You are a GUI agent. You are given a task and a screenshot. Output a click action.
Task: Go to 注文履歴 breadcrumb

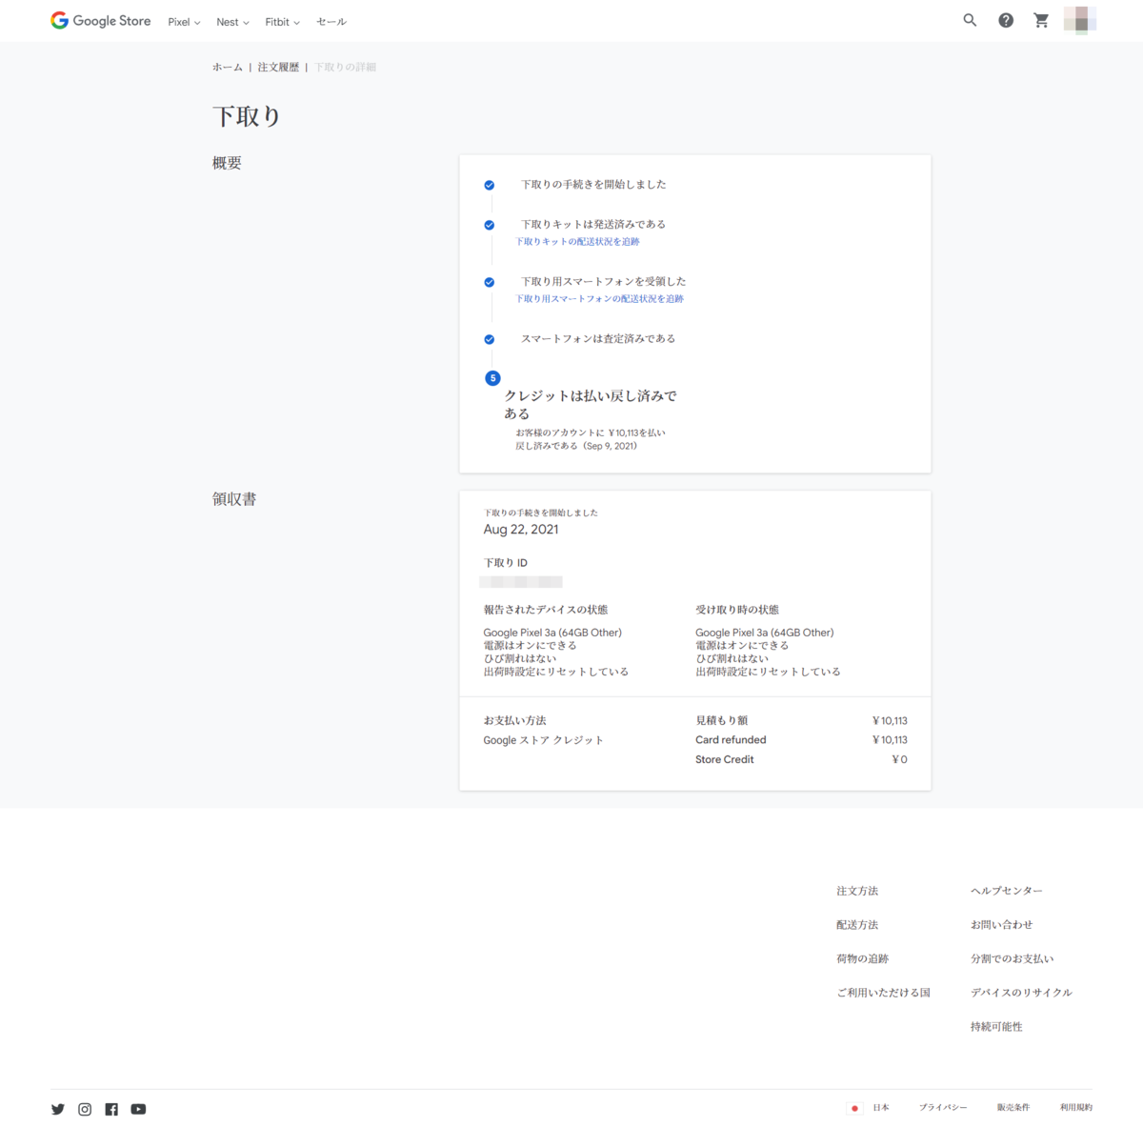(278, 67)
